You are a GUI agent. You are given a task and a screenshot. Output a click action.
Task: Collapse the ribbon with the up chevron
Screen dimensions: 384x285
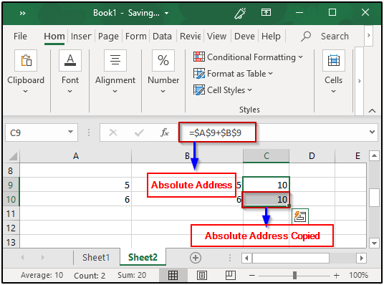pos(372,111)
